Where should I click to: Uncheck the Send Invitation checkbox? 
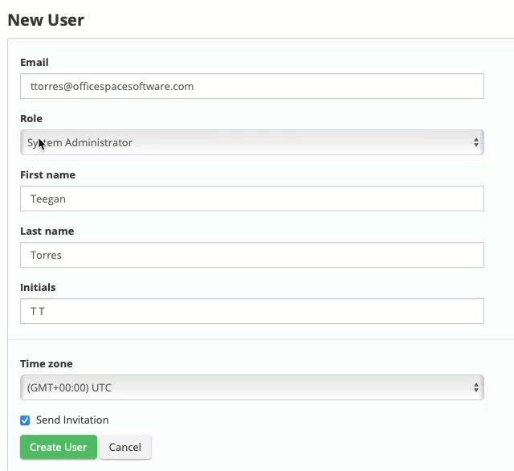[x=25, y=420]
